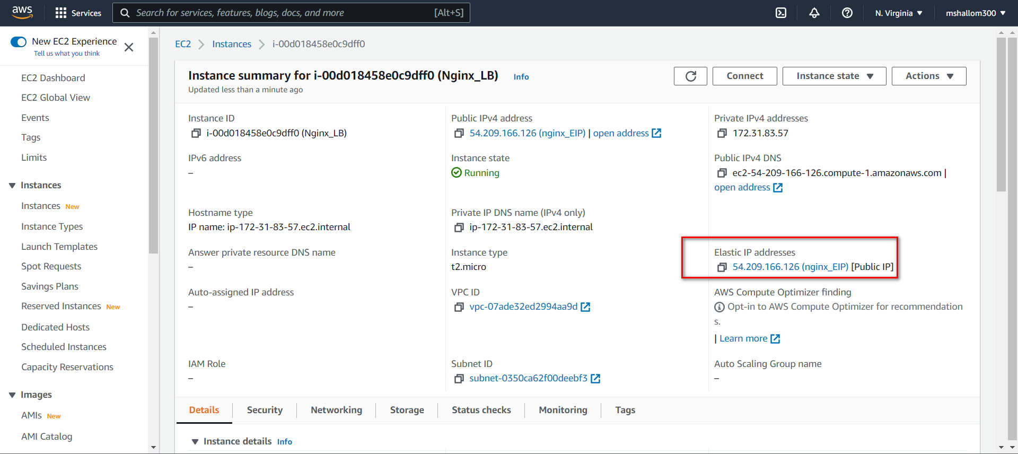
Task: Go to EC2 breadcrumb link
Action: click(183, 44)
